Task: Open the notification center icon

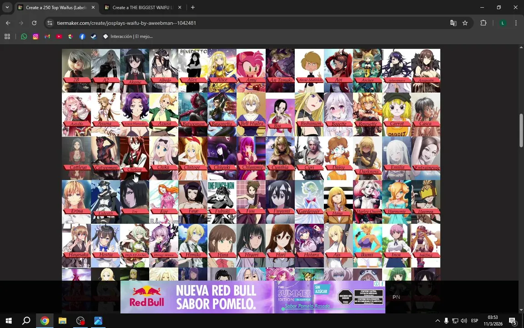Action: pyautogui.click(x=513, y=321)
